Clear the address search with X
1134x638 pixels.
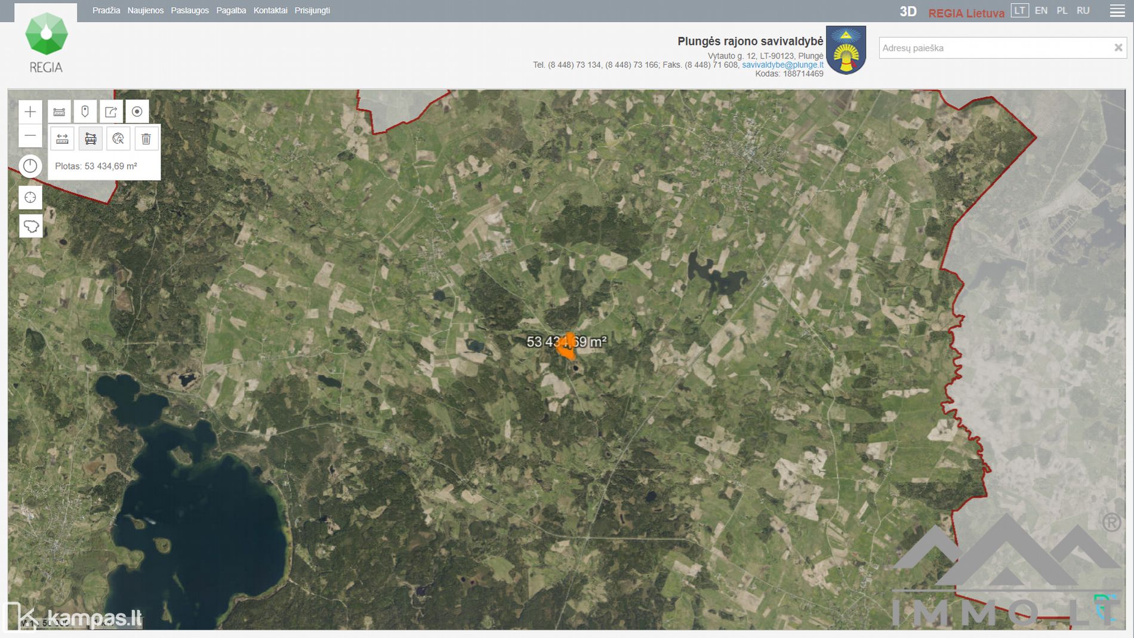click(x=1118, y=48)
